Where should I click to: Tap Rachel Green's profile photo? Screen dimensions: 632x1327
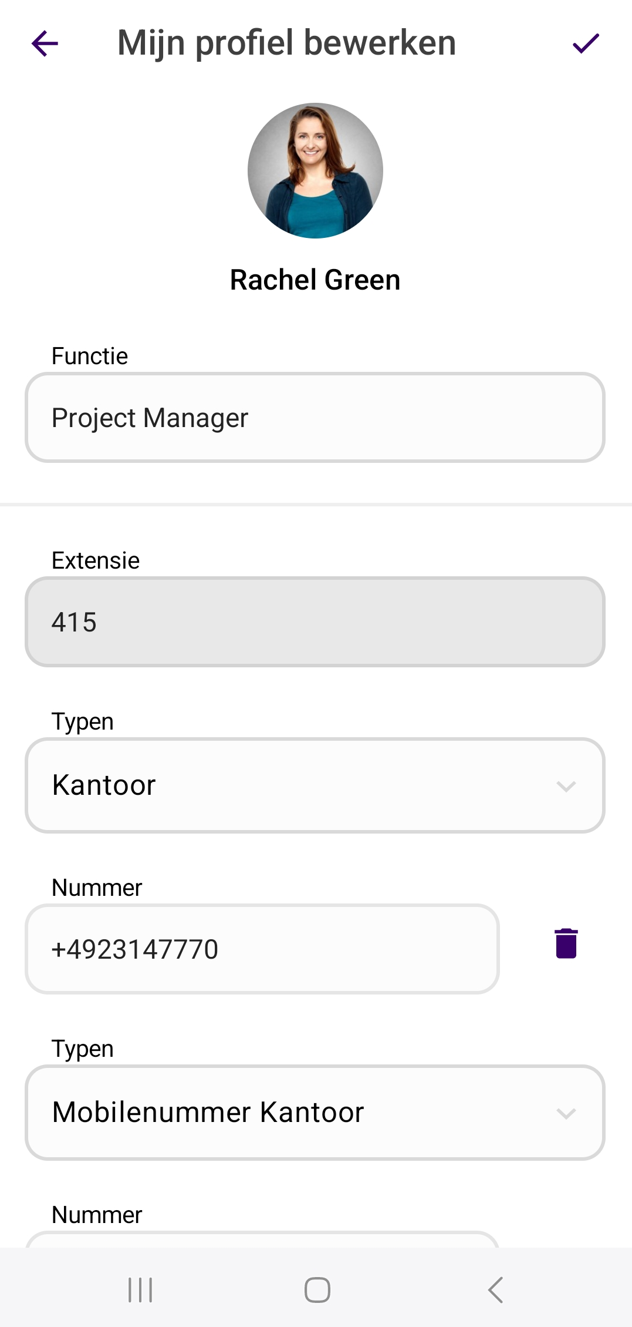pyautogui.click(x=315, y=171)
